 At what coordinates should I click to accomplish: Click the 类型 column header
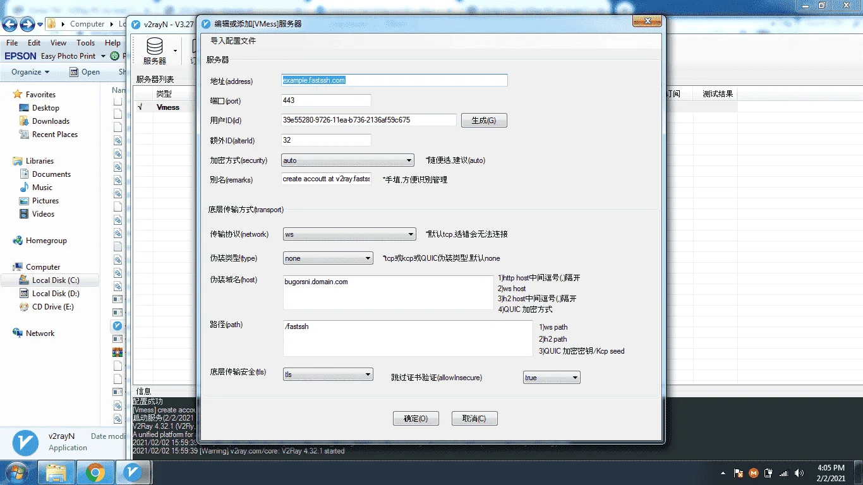click(x=164, y=94)
